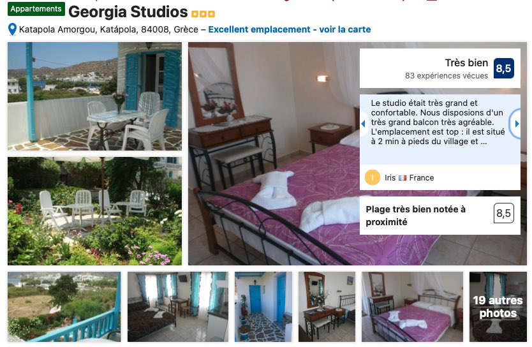This screenshot has height=347, width=532.
Task: Click the French flag icon
Action: 403,178
